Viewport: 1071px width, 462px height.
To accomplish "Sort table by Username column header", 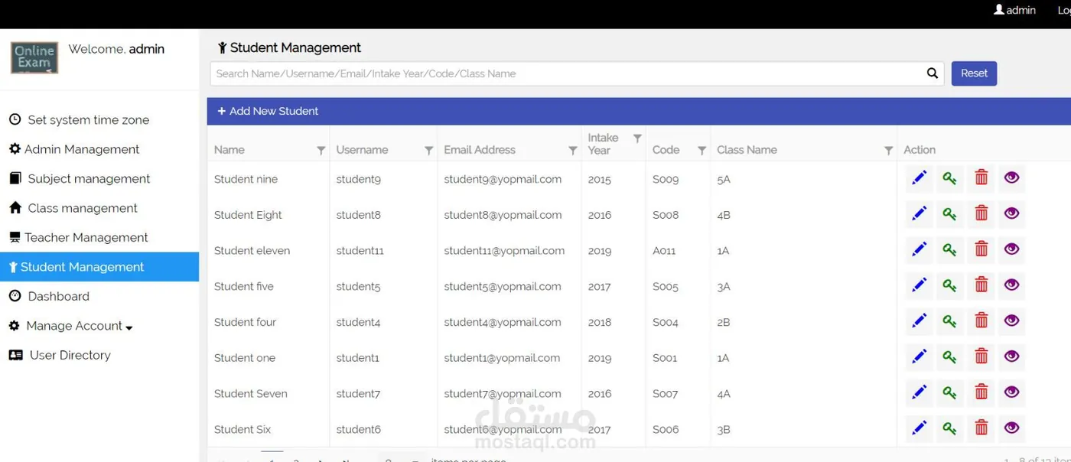I will (362, 150).
